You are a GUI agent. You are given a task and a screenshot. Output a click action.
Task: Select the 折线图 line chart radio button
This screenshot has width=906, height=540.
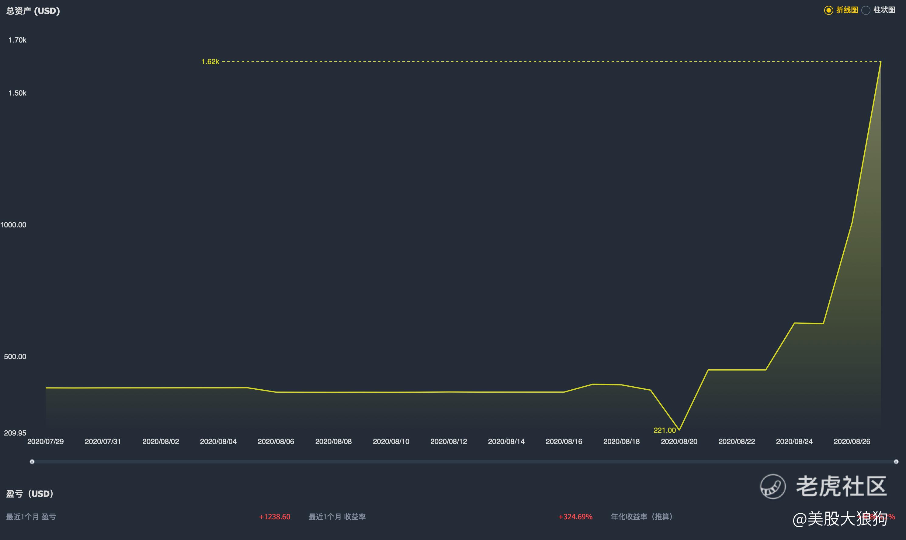[x=828, y=10]
